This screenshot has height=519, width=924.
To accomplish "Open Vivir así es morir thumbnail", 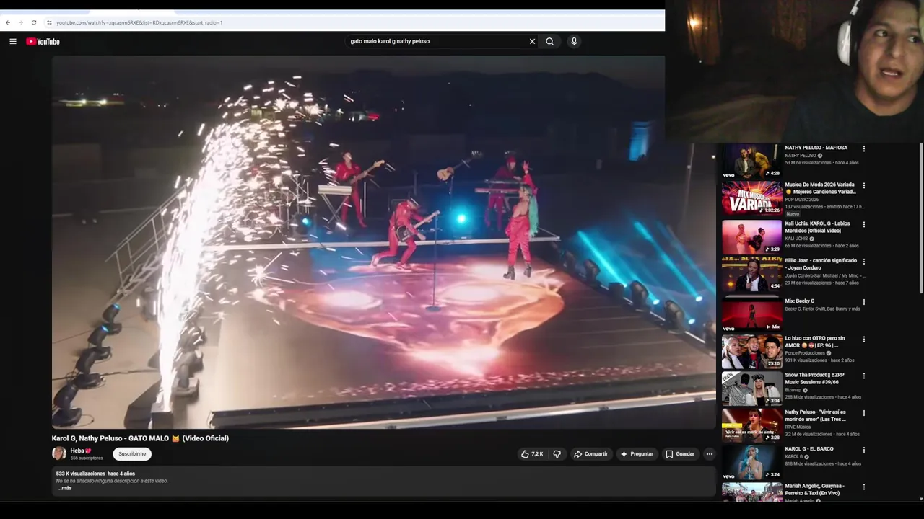I will pos(751,425).
